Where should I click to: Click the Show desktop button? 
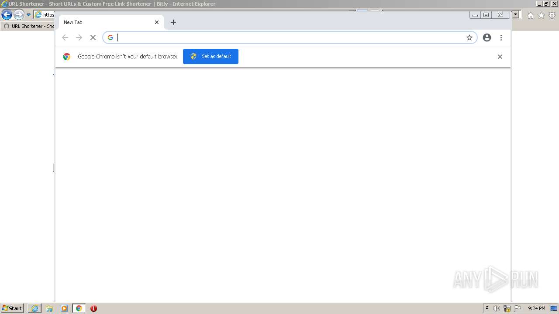[554, 308]
